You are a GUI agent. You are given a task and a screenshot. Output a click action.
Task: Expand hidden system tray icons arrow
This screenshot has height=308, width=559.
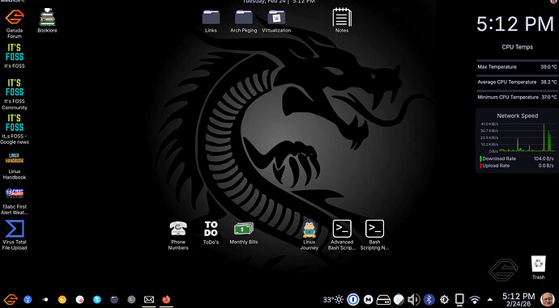pyautogui.click(x=490, y=300)
